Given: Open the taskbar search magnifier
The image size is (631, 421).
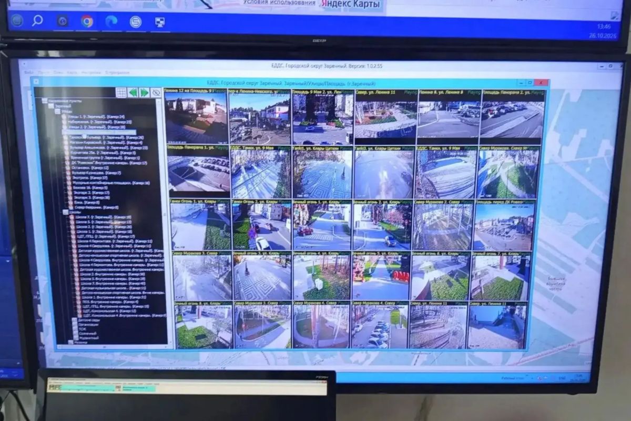Looking at the screenshot, I should pos(37,21).
